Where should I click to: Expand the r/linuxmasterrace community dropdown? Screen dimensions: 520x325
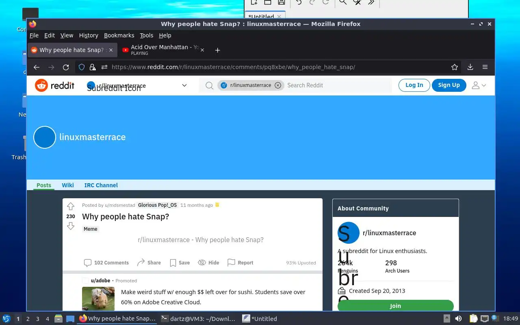click(184, 85)
